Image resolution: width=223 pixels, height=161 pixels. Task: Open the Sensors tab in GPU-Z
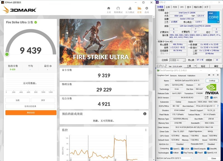pos(173,75)
